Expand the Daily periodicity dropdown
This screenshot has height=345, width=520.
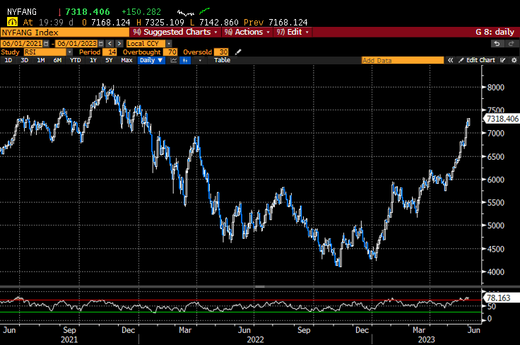149,60
